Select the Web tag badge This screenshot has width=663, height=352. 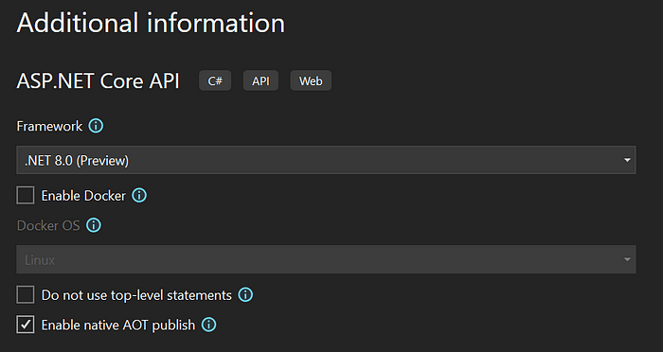tap(311, 80)
